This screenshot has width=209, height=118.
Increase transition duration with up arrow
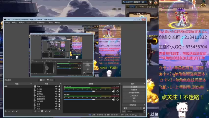144,110
